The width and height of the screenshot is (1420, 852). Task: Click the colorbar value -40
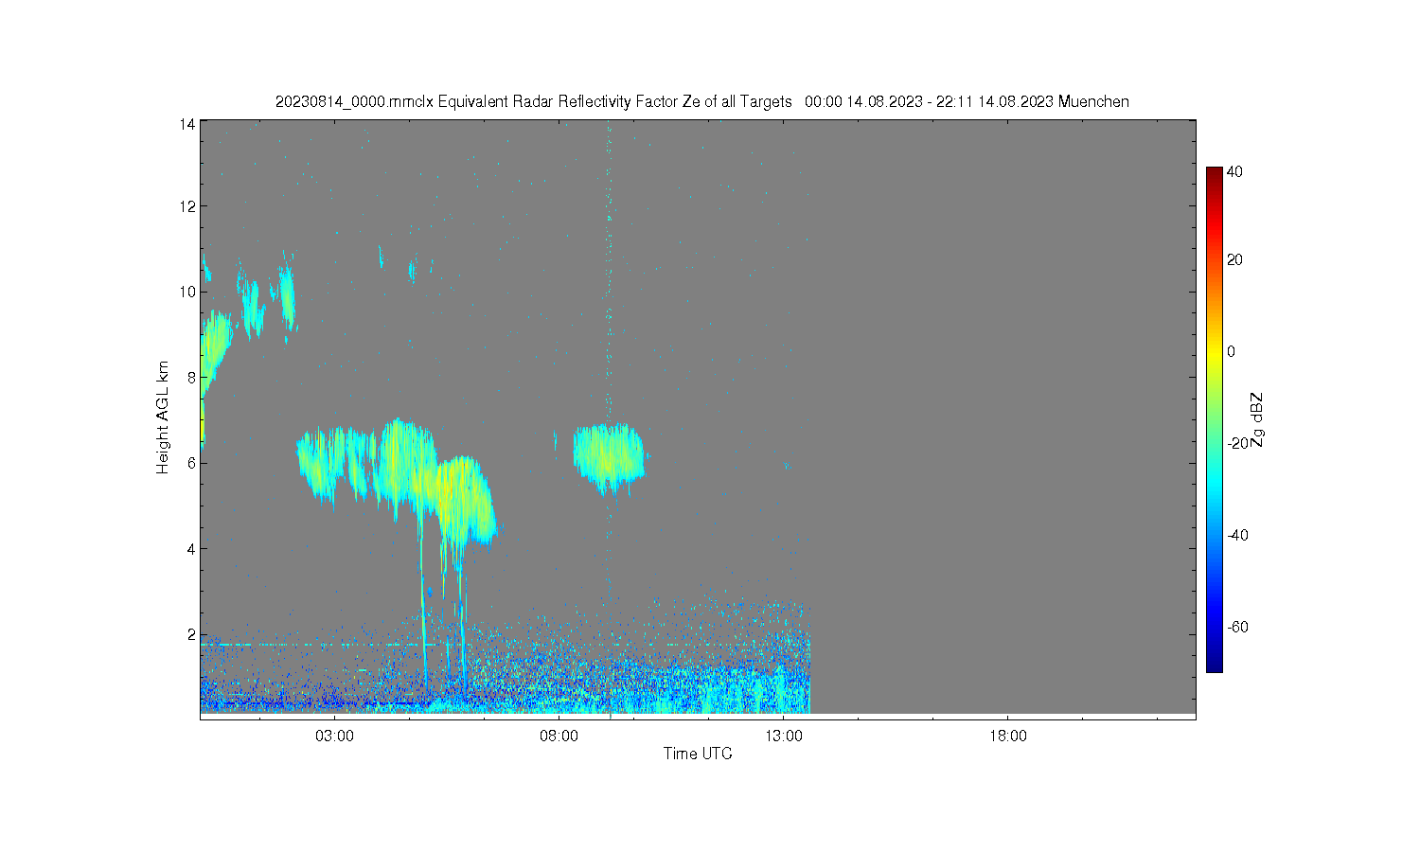pyautogui.click(x=1235, y=535)
